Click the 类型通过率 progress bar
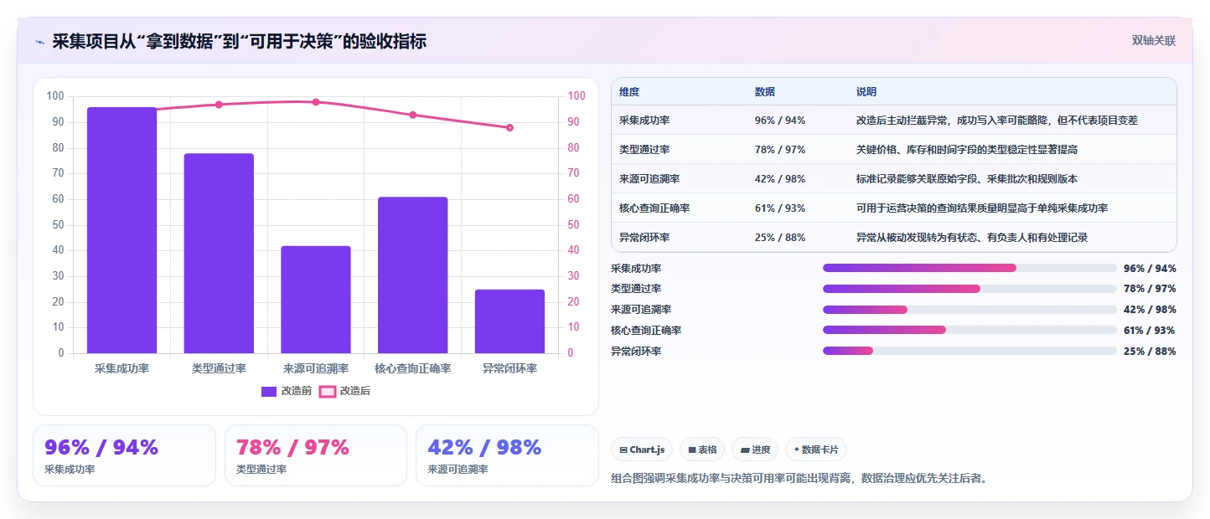This screenshot has width=1210, height=519. [970, 289]
